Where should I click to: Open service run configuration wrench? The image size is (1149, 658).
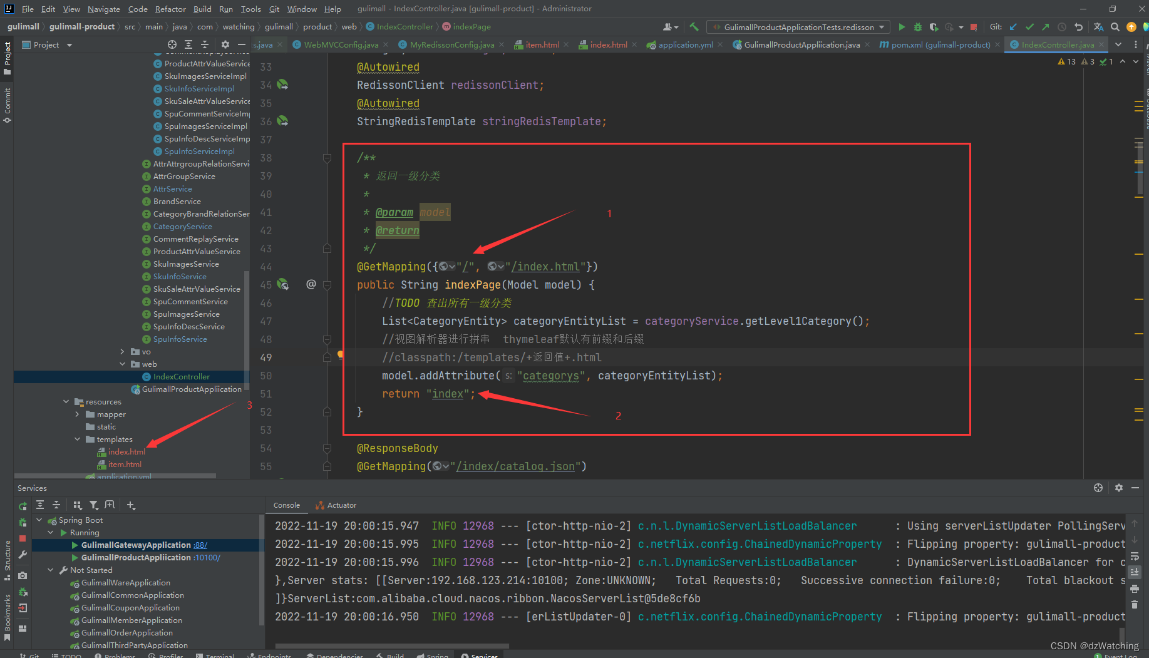coord(23,555)
